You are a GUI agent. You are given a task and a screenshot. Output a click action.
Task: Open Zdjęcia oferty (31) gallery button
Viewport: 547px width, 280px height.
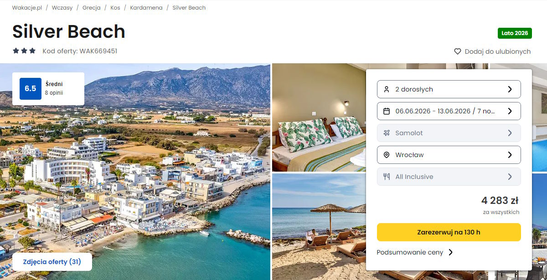[x=52, y=262]
